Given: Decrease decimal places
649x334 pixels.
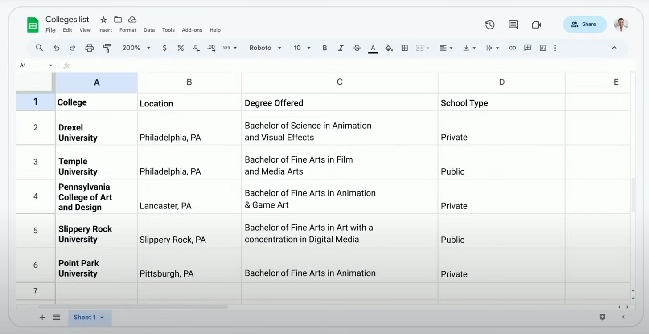Looking at the screenshot, I should [x=196, y=48].
